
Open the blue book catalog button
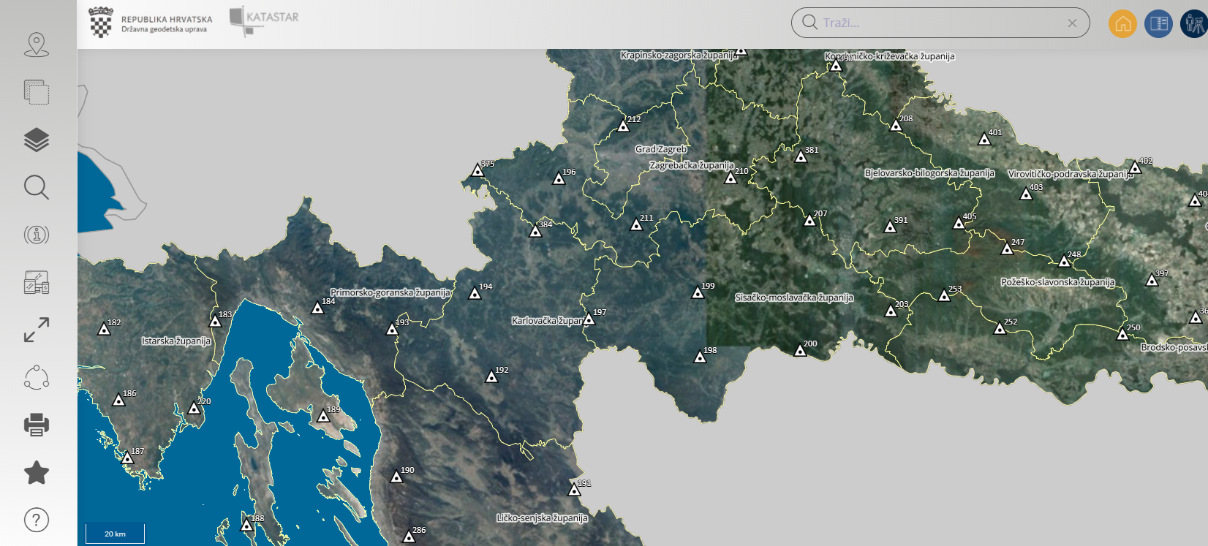coord(1158,23)
